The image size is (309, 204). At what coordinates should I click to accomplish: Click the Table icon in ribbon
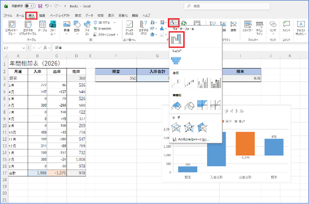point(43,26)
